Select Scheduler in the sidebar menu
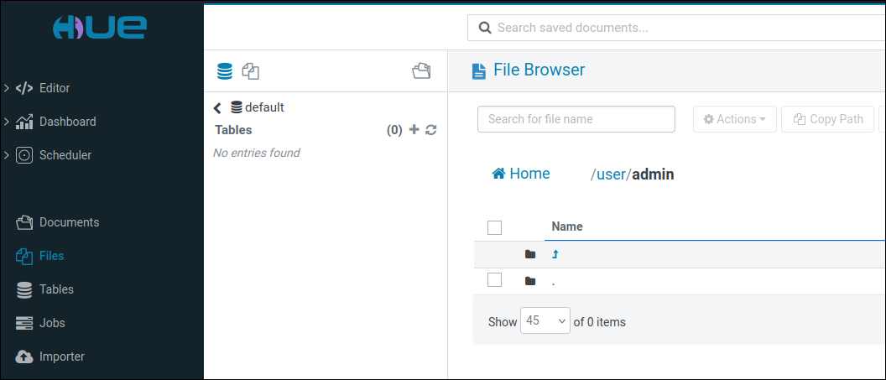886x380 pixels. coord(65,155)
